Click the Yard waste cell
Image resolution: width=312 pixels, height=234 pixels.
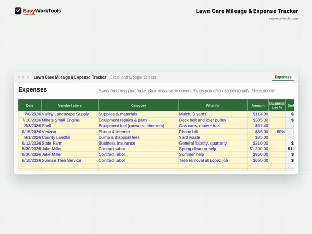[x=213, y=137]
